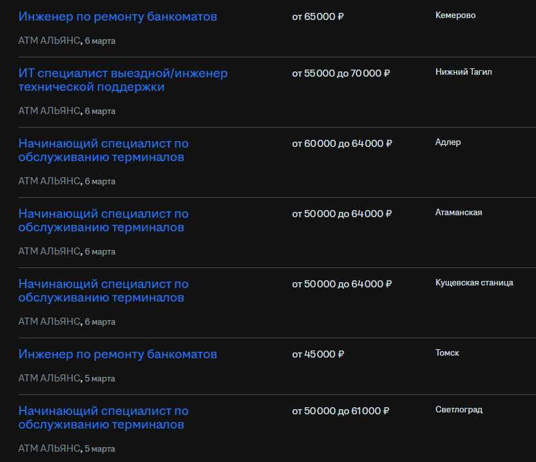Image resolution: width=536 pixels, height=462 pixels.
Task: Click the Светлоград location text
Action: (x=459, y=410)
